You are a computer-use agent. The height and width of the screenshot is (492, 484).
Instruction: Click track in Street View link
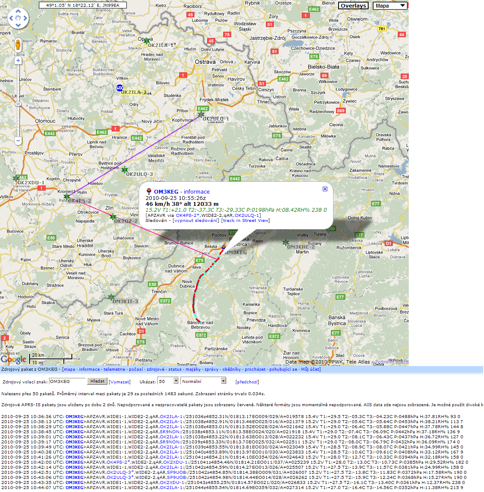click(x=246, y=220)
